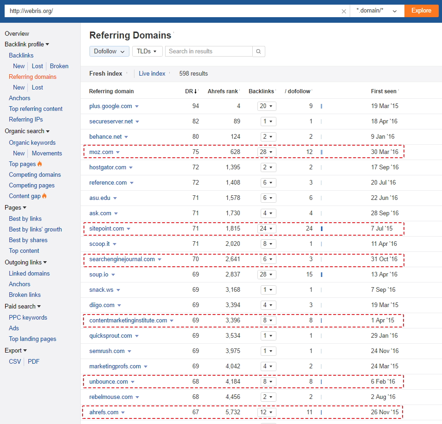The height and width of the screenshot is (424, 442).
Task: Export results as CSV
Action: coord(14,361)
